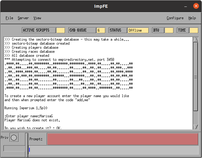
Task: Open the Help menu
Action: coord(192,18)
